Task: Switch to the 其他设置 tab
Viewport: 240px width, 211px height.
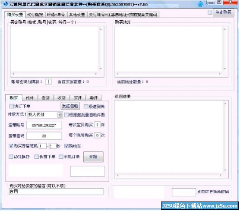Action: pyautogui.click(x=77, y=15)
